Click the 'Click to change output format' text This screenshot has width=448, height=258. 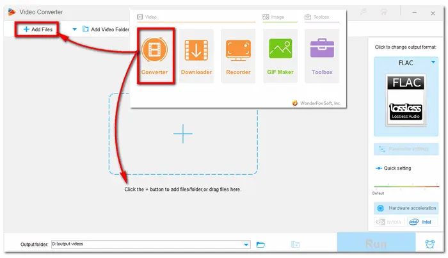[x=405, y=47]
